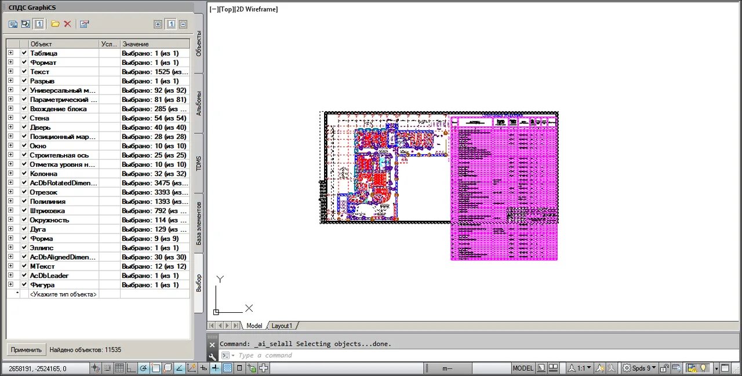Uncheck the Таблица row checkbox

24,53
